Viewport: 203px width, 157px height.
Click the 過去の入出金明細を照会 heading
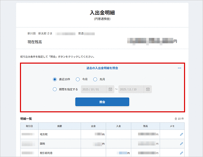point(102,68)
